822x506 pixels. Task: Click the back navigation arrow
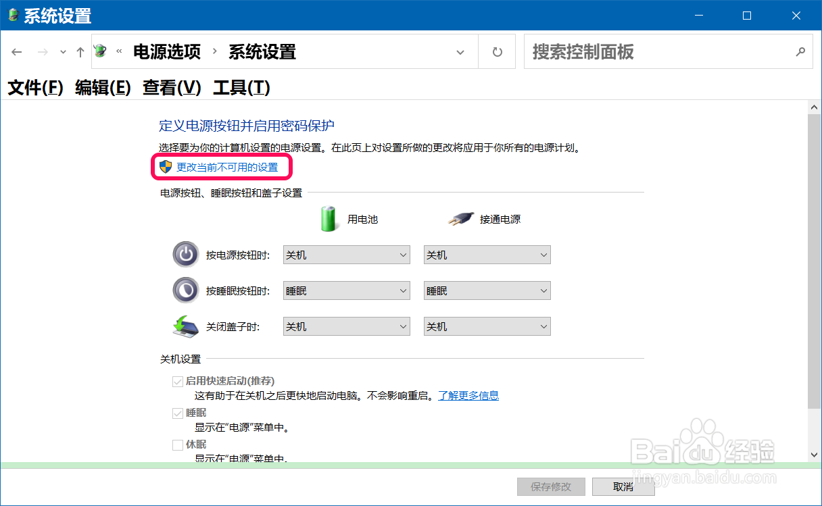click(x=17, y=52)
